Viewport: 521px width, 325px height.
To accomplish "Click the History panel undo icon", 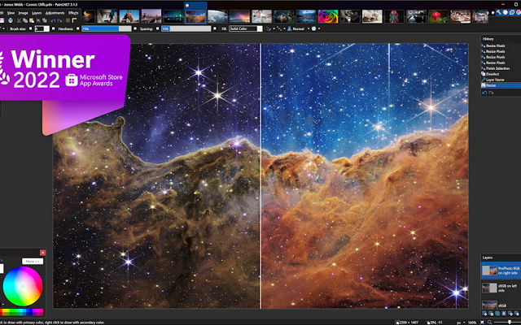I will coord(484,93).
